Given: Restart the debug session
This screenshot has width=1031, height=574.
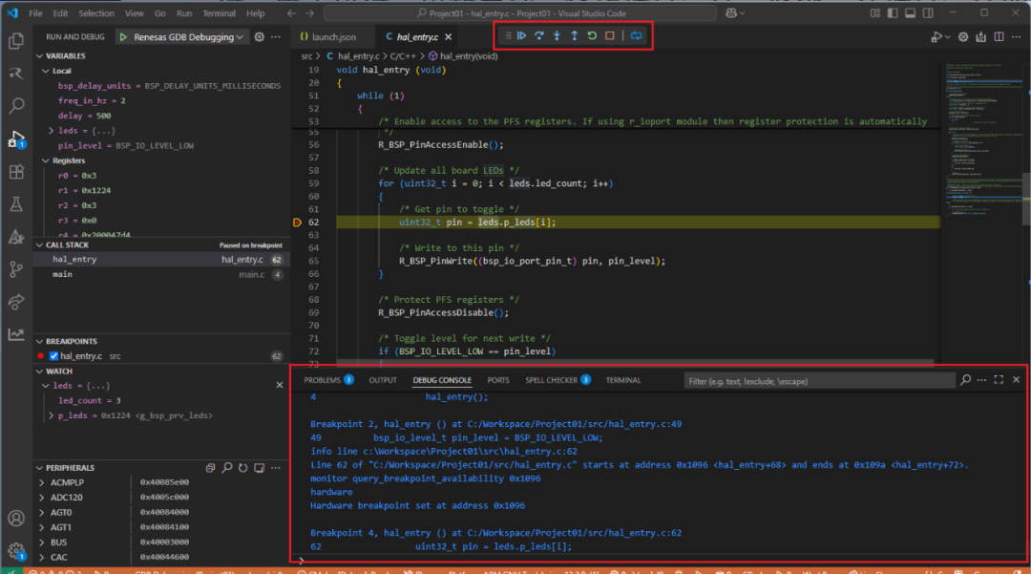Looking at the screenshot, I should pyautogui.click(x=592, y=35).
